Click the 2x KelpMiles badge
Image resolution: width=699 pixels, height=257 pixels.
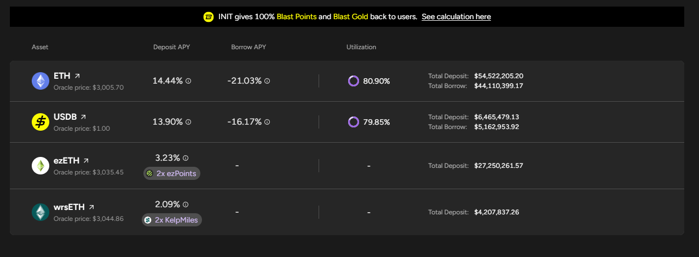coord(172,220)
